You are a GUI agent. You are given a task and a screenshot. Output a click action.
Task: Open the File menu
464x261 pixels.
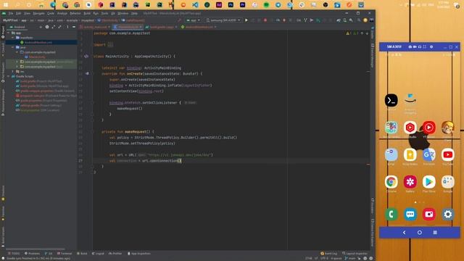(11, 13)
